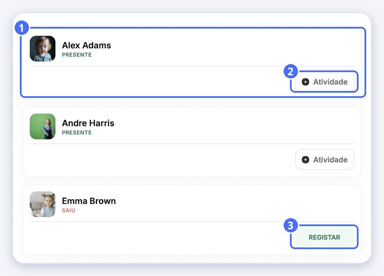Click plus icon in Alex Adams' Atividade button
This screenshot has width=384, height=276.
tap(305, 82)
